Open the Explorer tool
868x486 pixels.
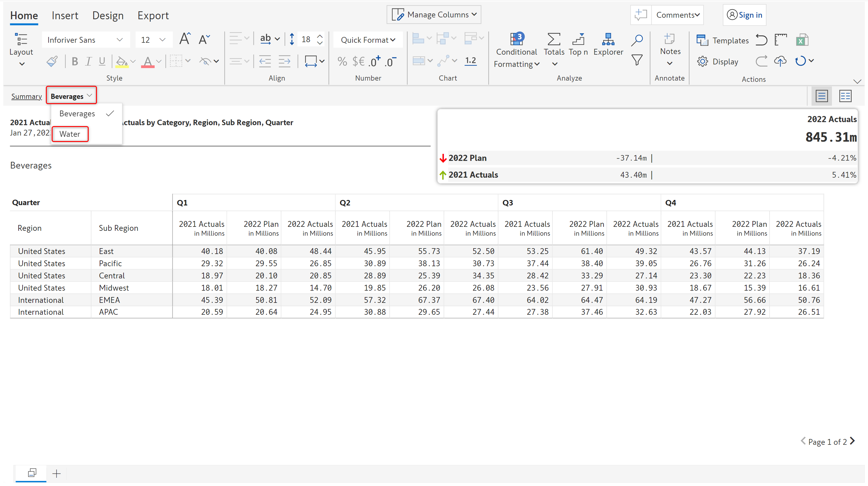pyautogui.click(x=608, y=44)
